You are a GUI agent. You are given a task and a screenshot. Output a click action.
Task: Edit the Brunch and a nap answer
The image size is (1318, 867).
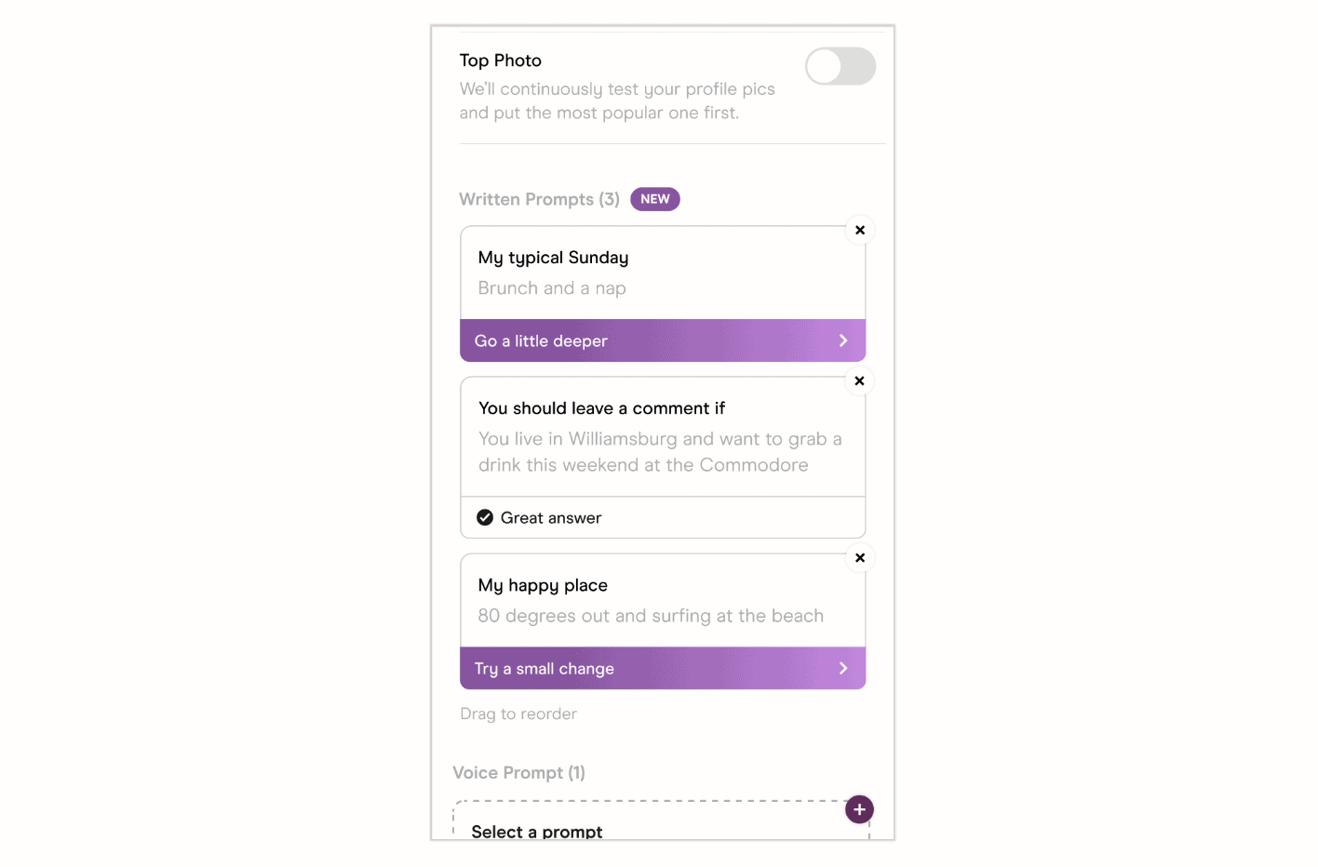[x=552, y=288]
